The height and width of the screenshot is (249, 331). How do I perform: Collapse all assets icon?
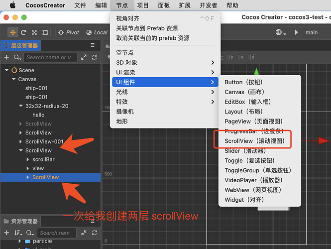point(84,233)
